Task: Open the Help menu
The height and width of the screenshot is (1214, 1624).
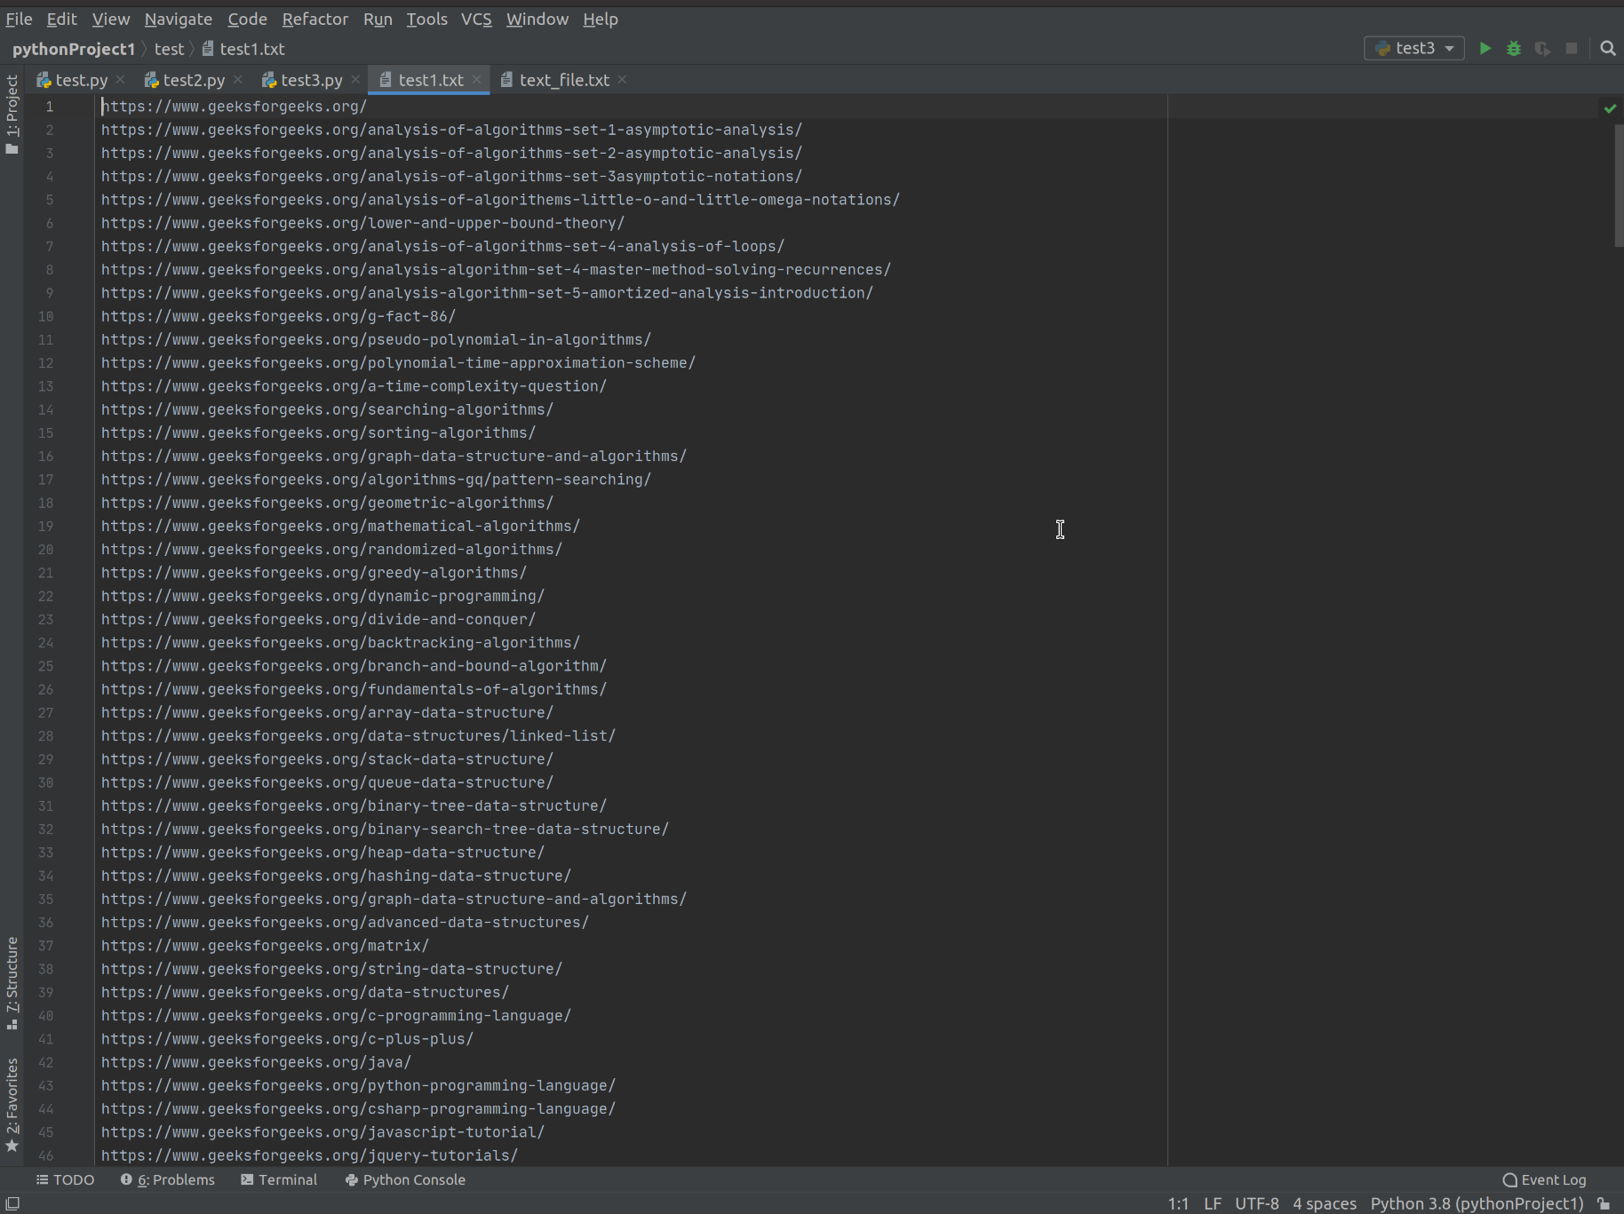Action: coord(601,19)
